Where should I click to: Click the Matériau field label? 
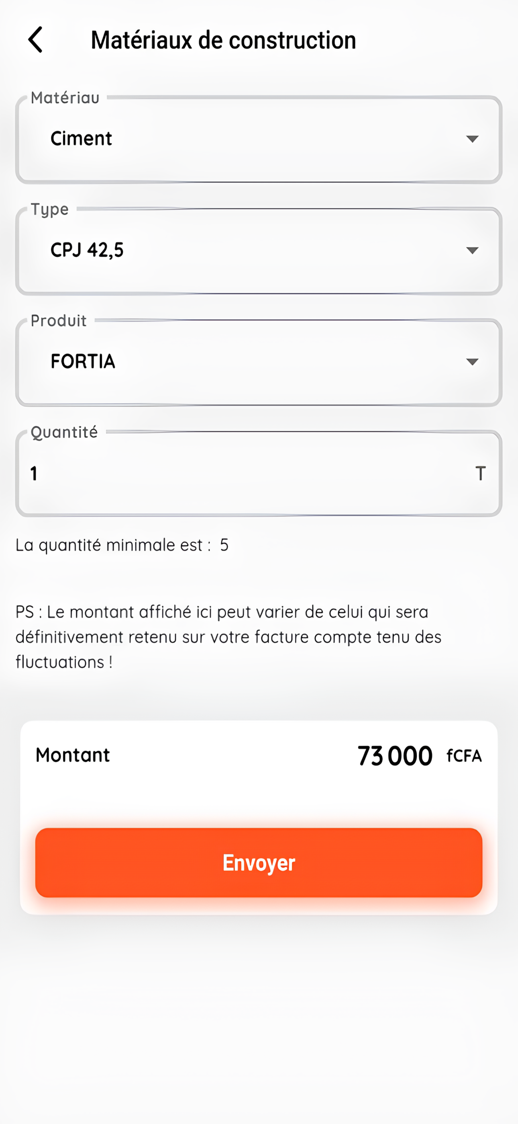tap(65, 98)
